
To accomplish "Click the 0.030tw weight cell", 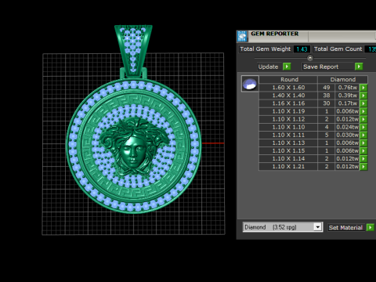I will coord(347,135).
